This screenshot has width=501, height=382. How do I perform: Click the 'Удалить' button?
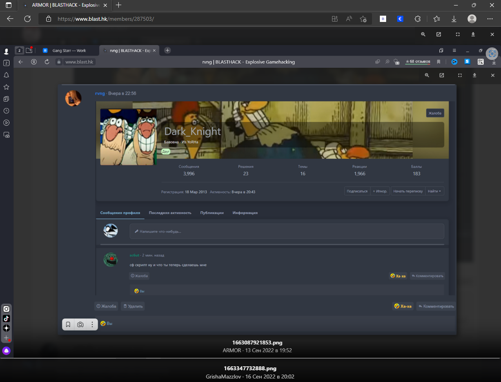click(x=133, y=306)
